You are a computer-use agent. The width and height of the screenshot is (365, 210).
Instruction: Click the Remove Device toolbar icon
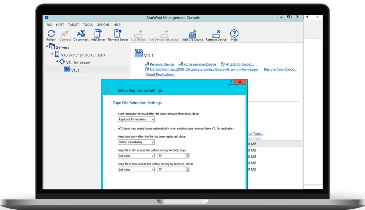(x=216, y=34)
